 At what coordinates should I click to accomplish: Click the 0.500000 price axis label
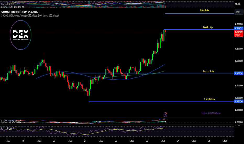click(x=239, y=61)
